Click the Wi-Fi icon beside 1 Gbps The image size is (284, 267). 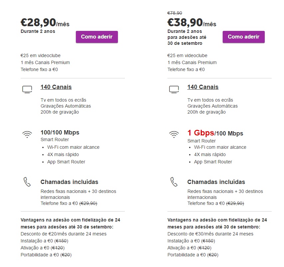[x=174, y=134]
